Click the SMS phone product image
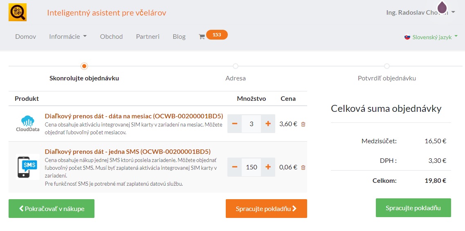Image resolution: width=465 pixels, height=231 pixels. (x=28, y=167)
